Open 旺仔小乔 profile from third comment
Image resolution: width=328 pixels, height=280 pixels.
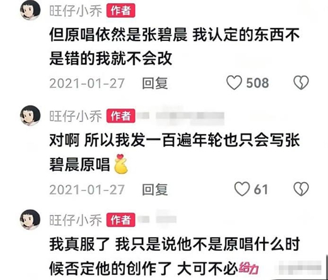click(x=76, y=220)
